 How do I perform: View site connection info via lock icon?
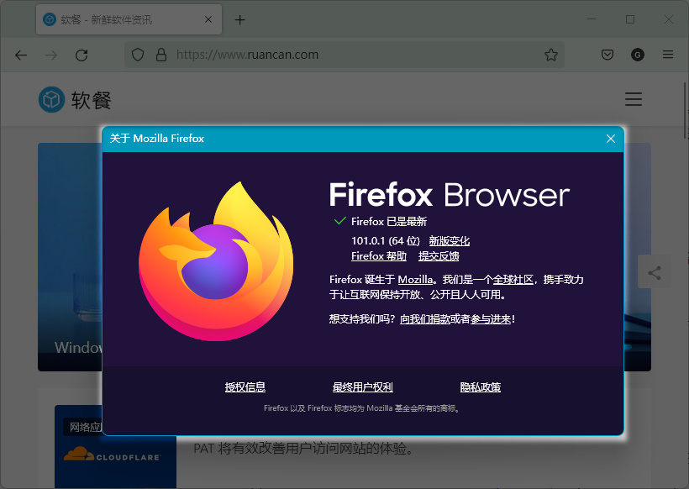(160, 55)
